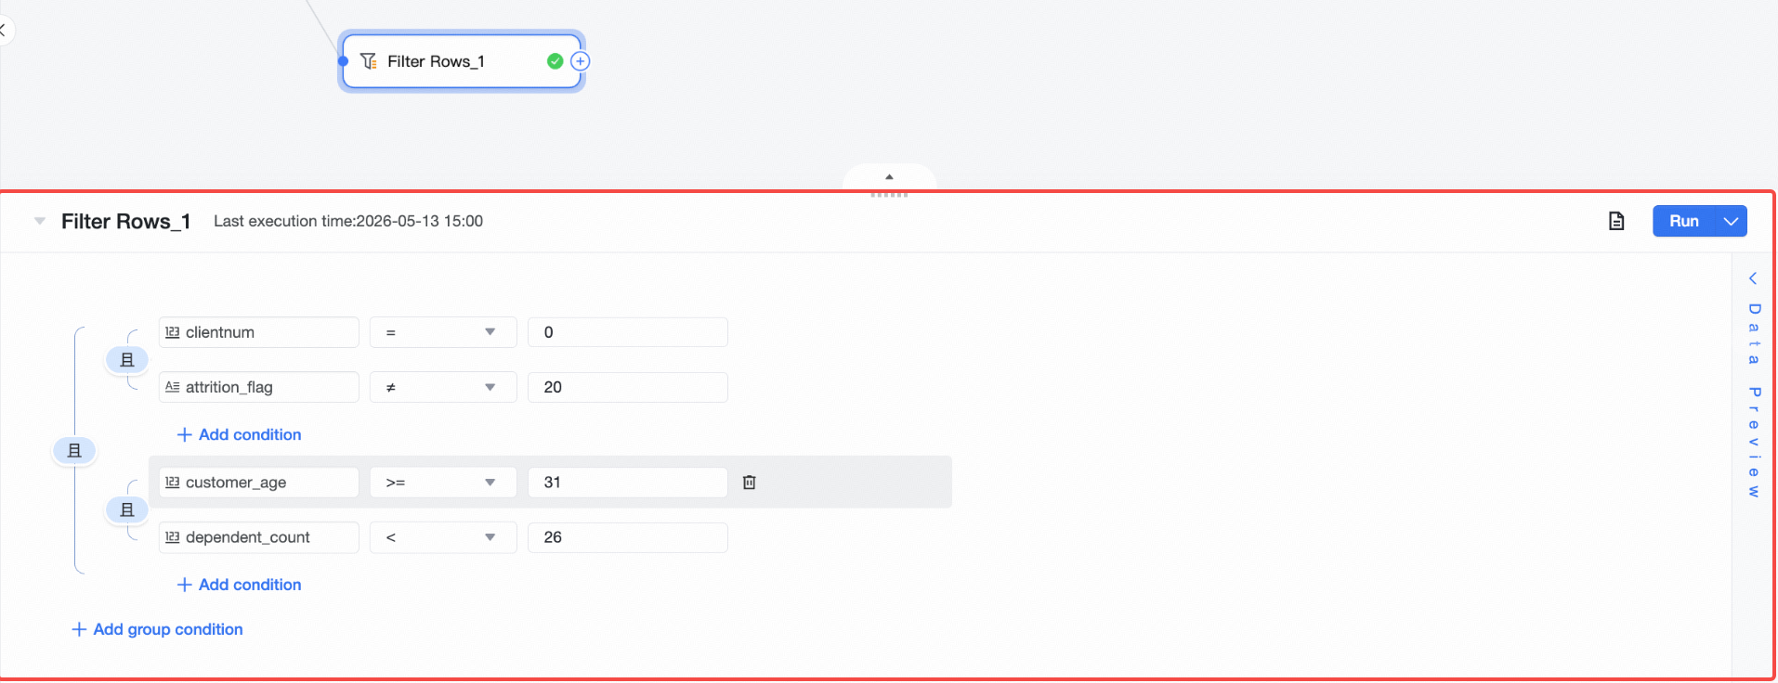Click the green success check on Filter Rows_1 node
1778x683 pixels.
555,61
